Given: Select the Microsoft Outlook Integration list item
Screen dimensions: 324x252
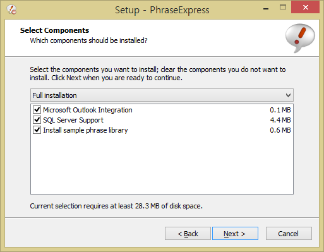Looking at the screenshot, I should (x=88, y=110).
